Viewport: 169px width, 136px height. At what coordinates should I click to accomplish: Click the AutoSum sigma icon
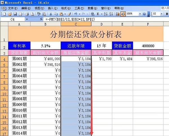click(x=98, y=14)
